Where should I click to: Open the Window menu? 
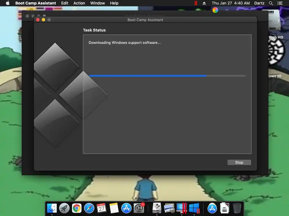point(97,3)
